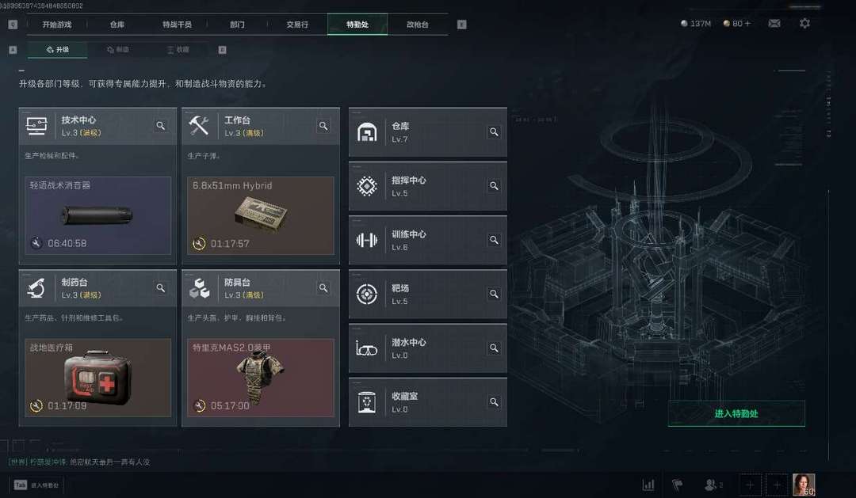Click the 进入特勤处 button
This screenshot has height=498, width=856.
[x=736, y=413]
